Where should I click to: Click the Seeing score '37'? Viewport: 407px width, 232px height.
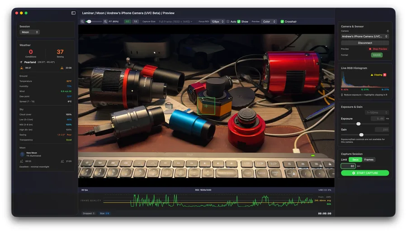(60, 52)
